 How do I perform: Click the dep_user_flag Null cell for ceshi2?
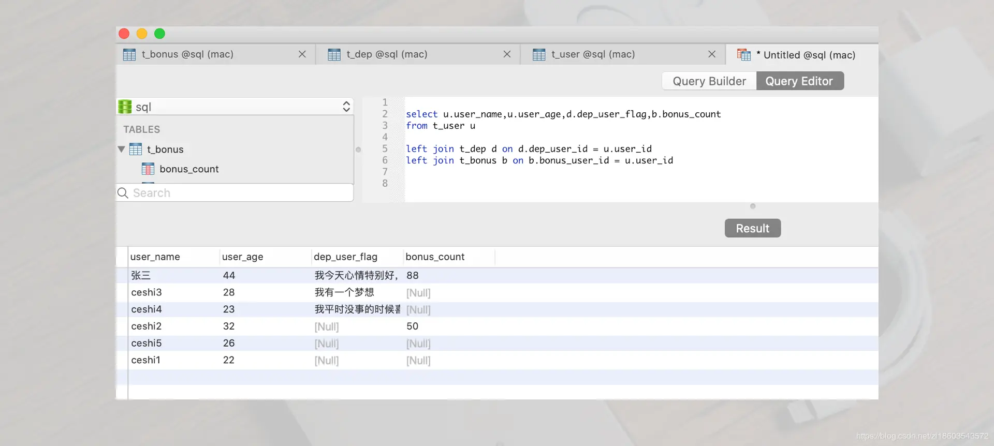coord(327,326)
